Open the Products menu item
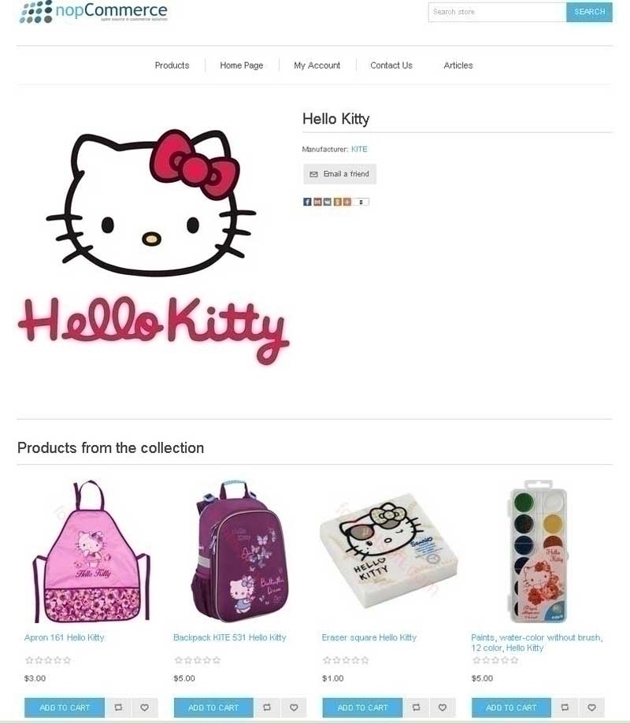The height and width of the screenshot is (724, 630). coord(172,65)
